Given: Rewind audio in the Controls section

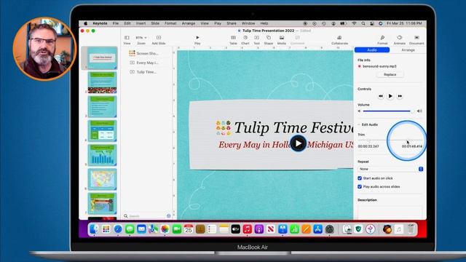Looking at the screenshot, I should click(x=381, y=96).
